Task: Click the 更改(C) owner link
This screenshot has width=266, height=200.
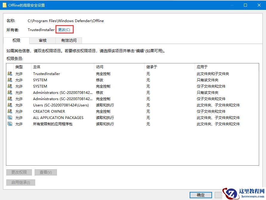Action: coord(64,30)
